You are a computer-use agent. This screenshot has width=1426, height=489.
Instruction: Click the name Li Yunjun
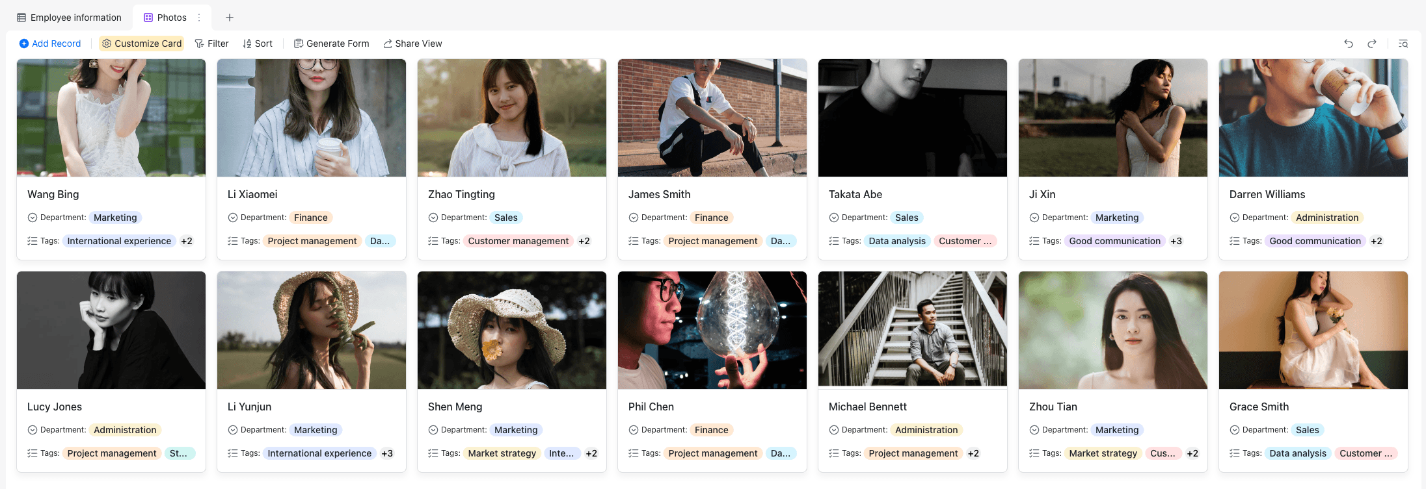point(249,407)
